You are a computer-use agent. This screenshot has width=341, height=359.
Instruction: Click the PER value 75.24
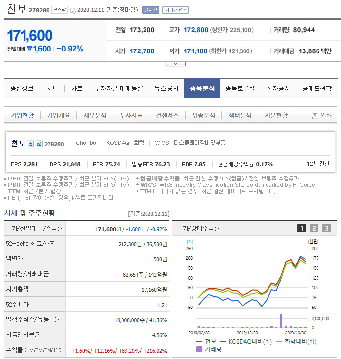click(x=113, y=164)
